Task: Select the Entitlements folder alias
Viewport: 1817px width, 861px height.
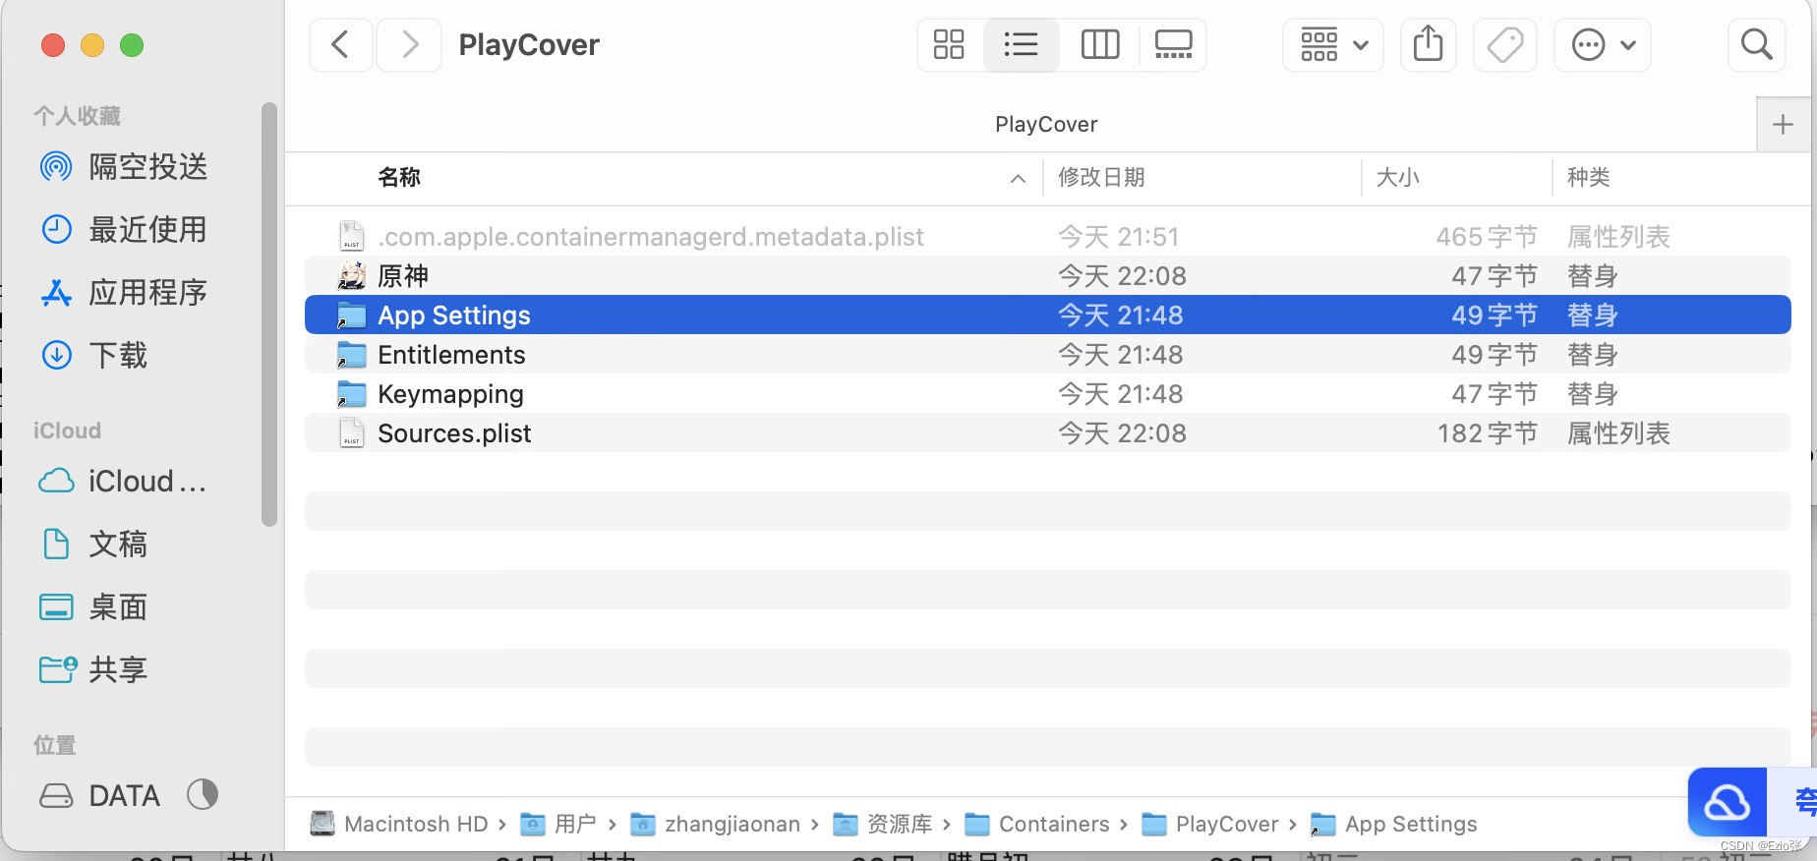Action: [x=1048, y=355]
